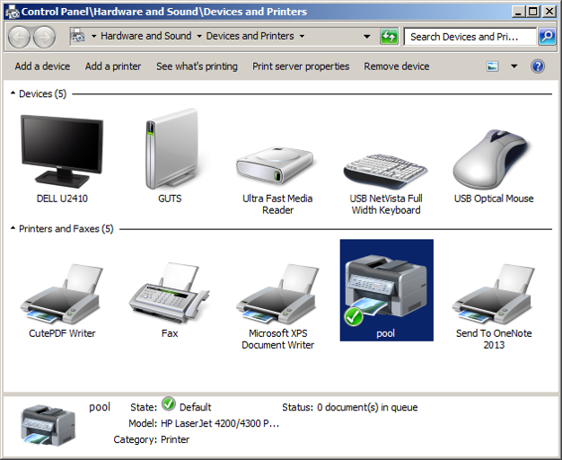Click the status text 0 document(s) in queue
The image size is (562, 460).
coord(367,407)
